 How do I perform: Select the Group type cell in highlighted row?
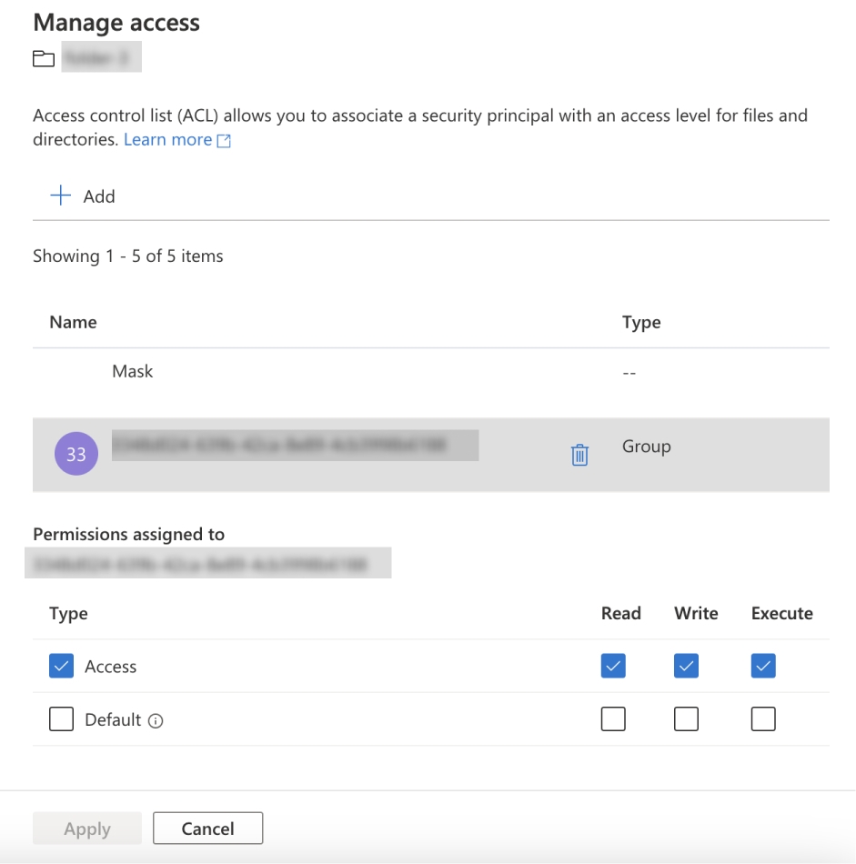pos(646,447)
